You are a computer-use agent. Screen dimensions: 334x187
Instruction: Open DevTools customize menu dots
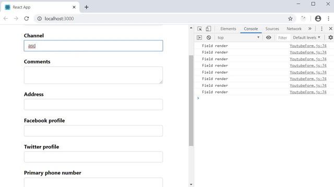[321, 29]
